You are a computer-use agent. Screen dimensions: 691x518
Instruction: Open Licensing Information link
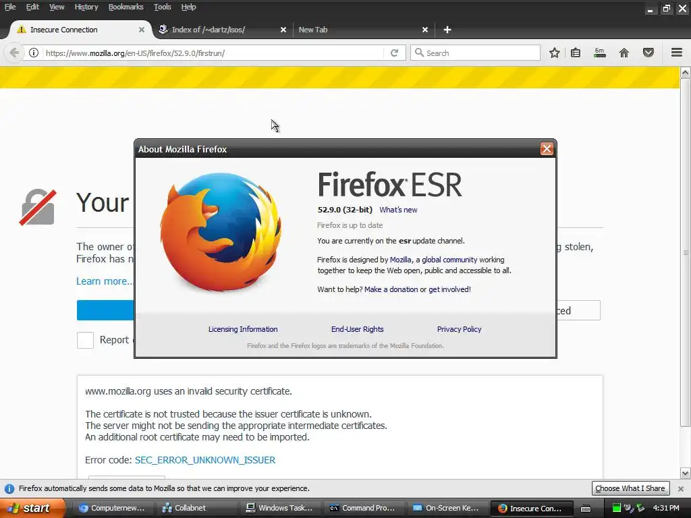(x=243, y=329)
